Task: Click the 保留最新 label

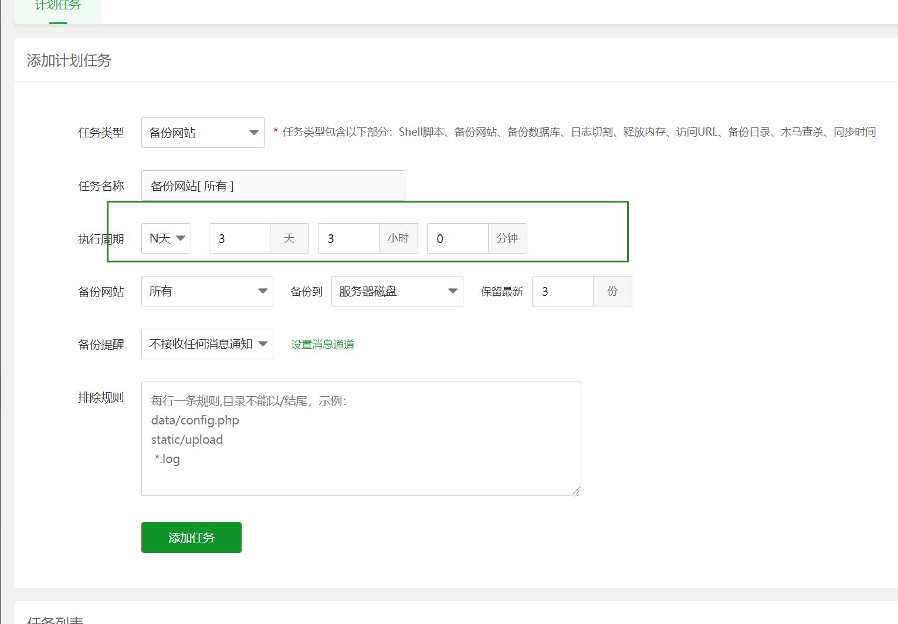Action: (x=502, y=292)
